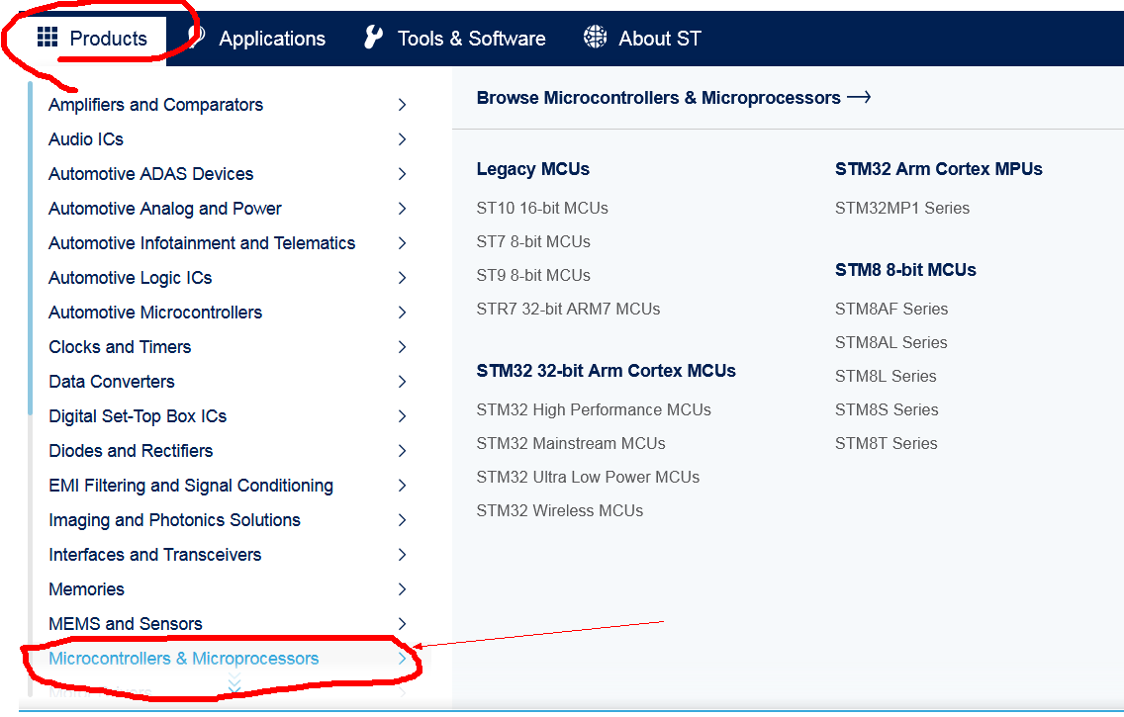Viewport: 1124px width, 717px height.
Task: Expand chevron for Imaging and Photonics Solutions
Action: 402,520
